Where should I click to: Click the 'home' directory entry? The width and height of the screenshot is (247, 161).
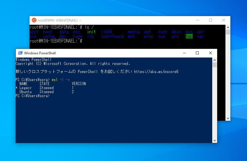[x=78, y=37]
